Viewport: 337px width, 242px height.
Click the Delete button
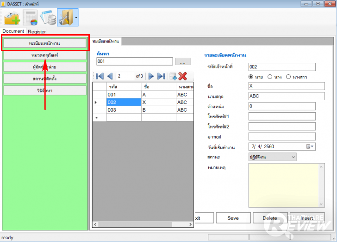(270, 218)
